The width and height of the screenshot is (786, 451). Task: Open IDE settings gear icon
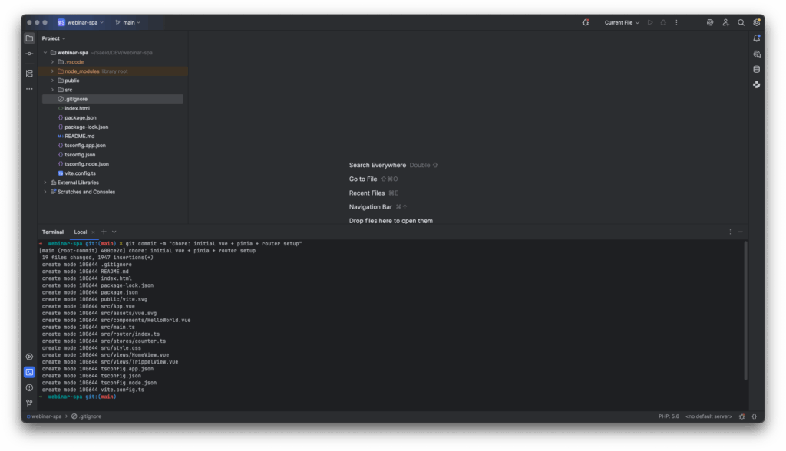(757, 23)
